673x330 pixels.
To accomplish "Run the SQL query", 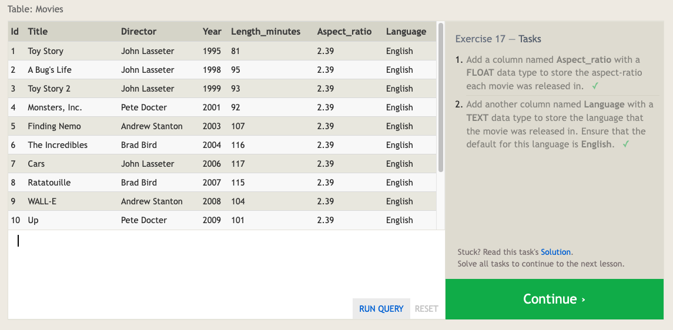I will (x=381, y=309).
